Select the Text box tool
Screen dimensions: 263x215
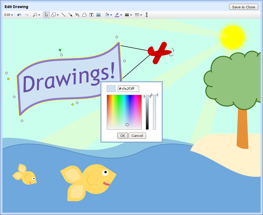[x=91, y=15]
